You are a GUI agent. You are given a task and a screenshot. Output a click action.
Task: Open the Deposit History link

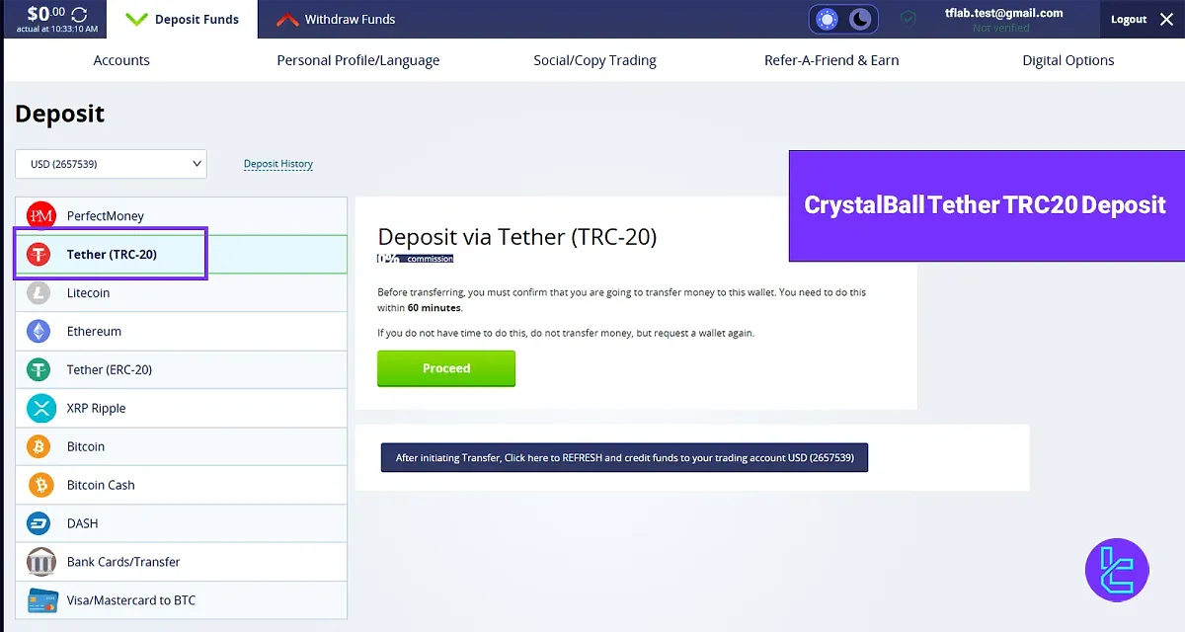[x=277, y=164]
